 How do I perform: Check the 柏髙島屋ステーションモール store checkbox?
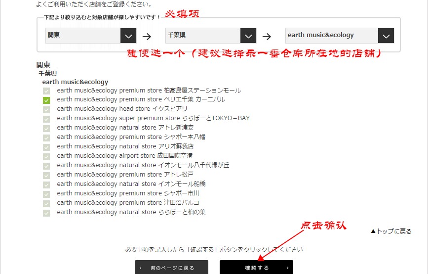[46, 91]
